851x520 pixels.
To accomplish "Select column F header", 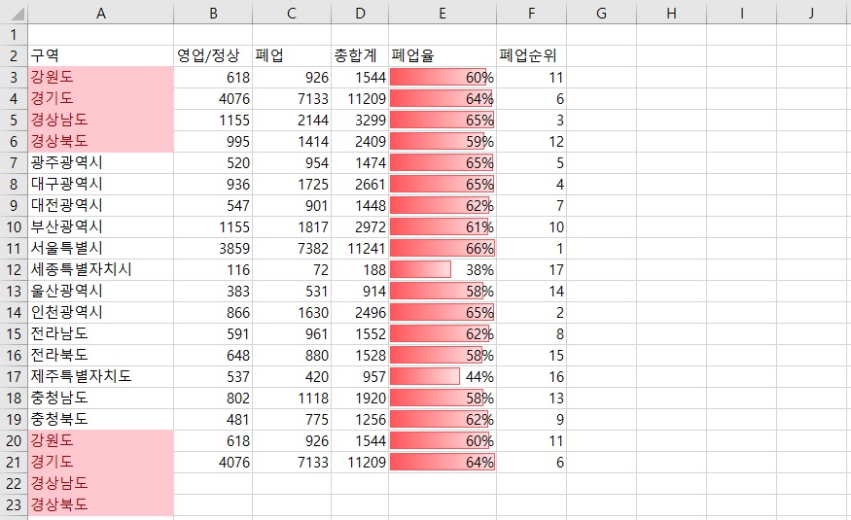I will point(531,13).
